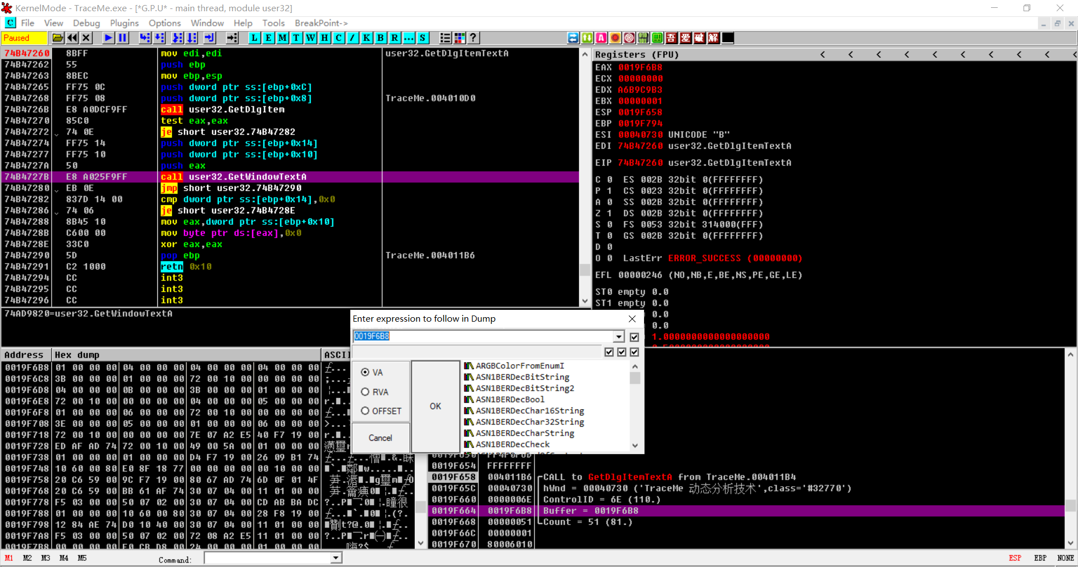This screenshot has width=1078, height=567.
Task: Click the Restart program rewind icon
Action: pyautogui.click(x=72, y=38)
